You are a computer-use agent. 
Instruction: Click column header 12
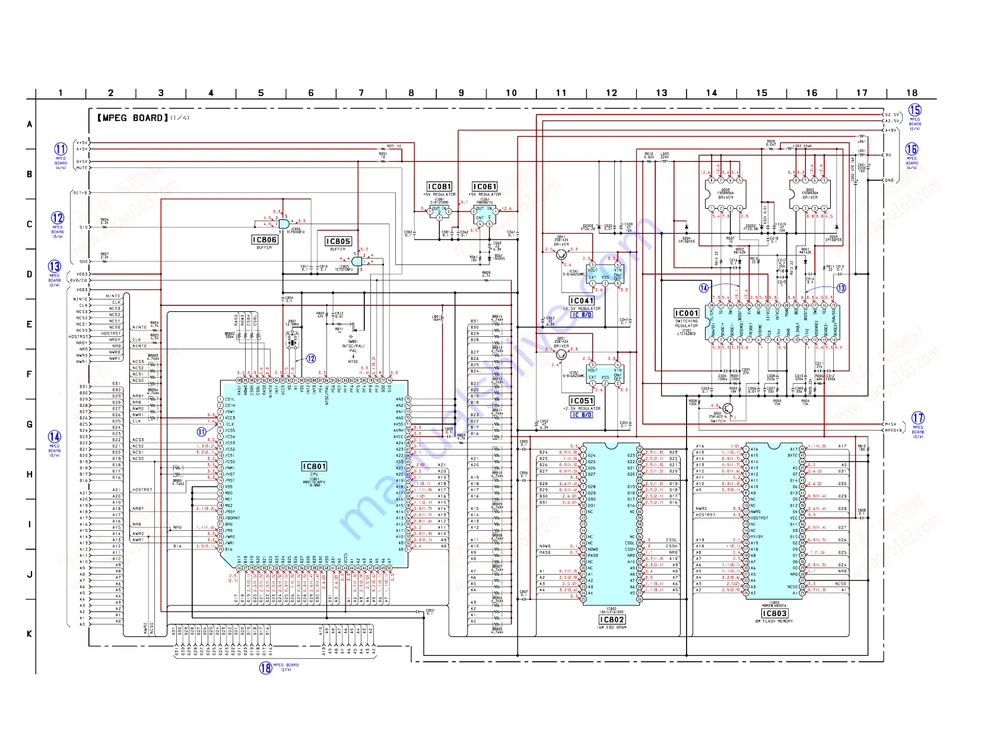pyautogui.click(x=611, y=93)
